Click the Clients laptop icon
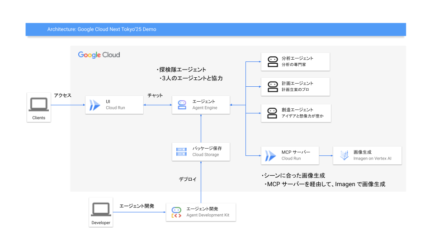The image size is (434, 244). [x=39, y=104]
